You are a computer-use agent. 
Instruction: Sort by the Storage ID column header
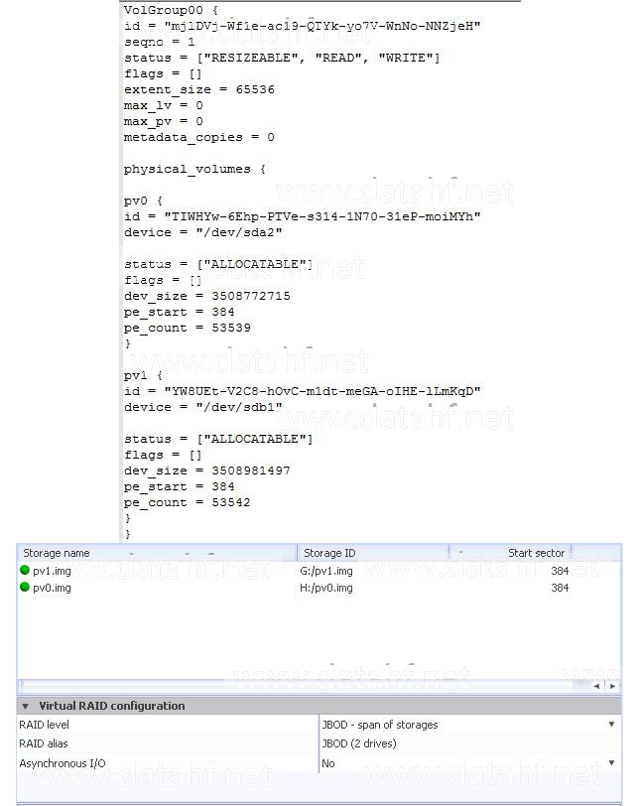[373, 553]
